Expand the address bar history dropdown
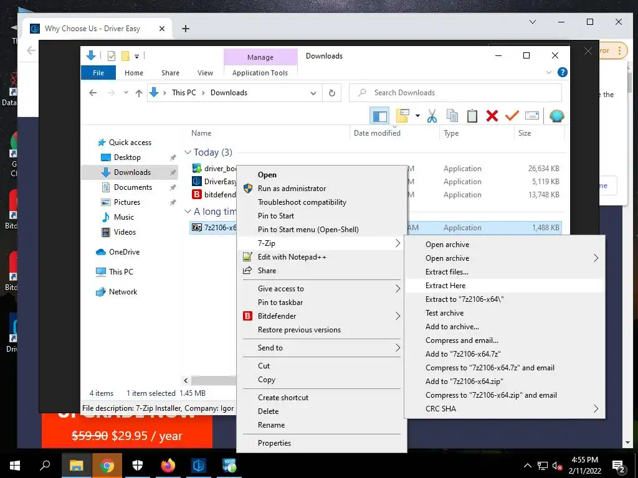This screenshot has width=638, height=478. click(x=313, y=93)
